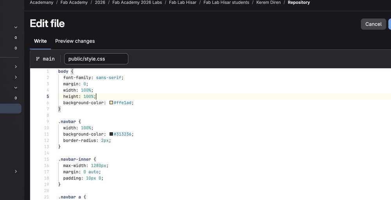Image resolution: width=391 pixels, height=200 pixels.
Task: Click the #ffe1ad color swatch
Action: tap(111, 102)
